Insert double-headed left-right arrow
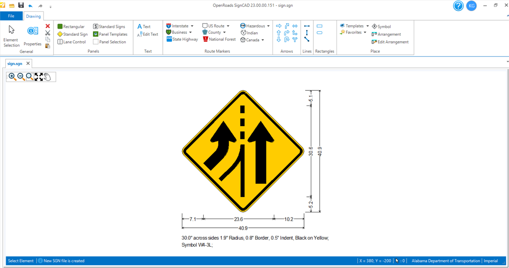The width and height of the screenshot is (509, 268). pos(295,26)
